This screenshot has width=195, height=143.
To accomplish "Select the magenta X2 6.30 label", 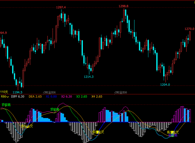I will (x=67, y=96).
